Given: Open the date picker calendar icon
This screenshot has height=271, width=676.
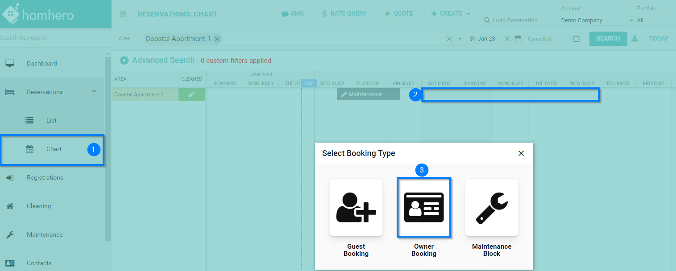Looking at the screenshot, I should (518, 39).
